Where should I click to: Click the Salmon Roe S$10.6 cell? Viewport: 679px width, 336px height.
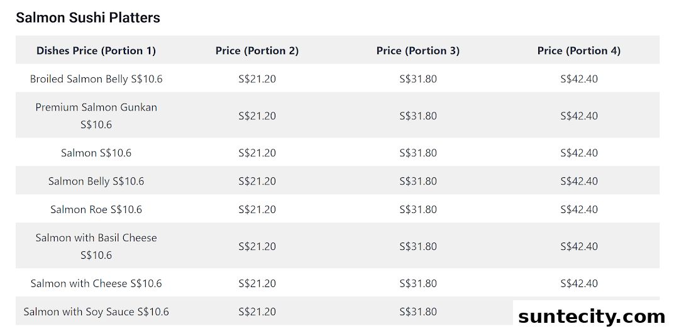click(96, 210)
